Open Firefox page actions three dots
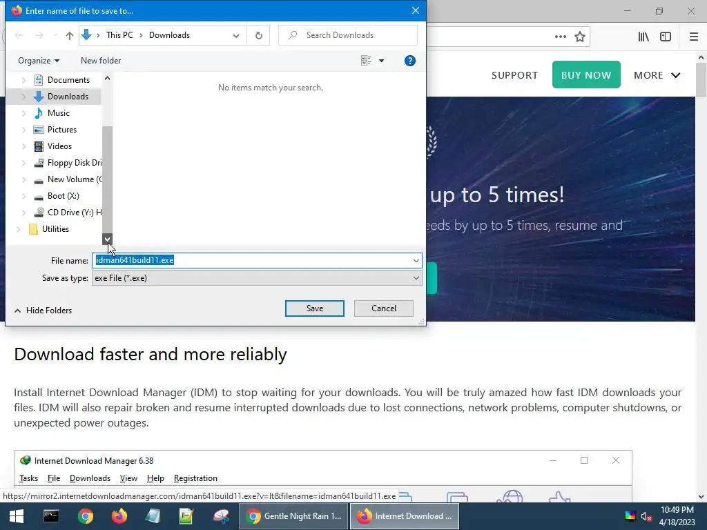 coord(561,37)
